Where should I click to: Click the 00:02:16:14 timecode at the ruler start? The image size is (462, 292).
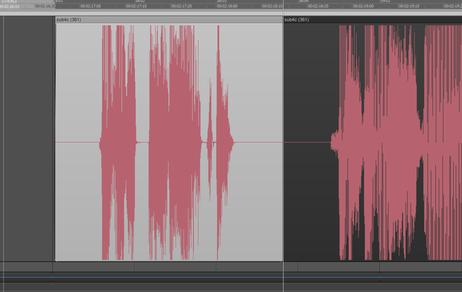(x=10, y=7)
